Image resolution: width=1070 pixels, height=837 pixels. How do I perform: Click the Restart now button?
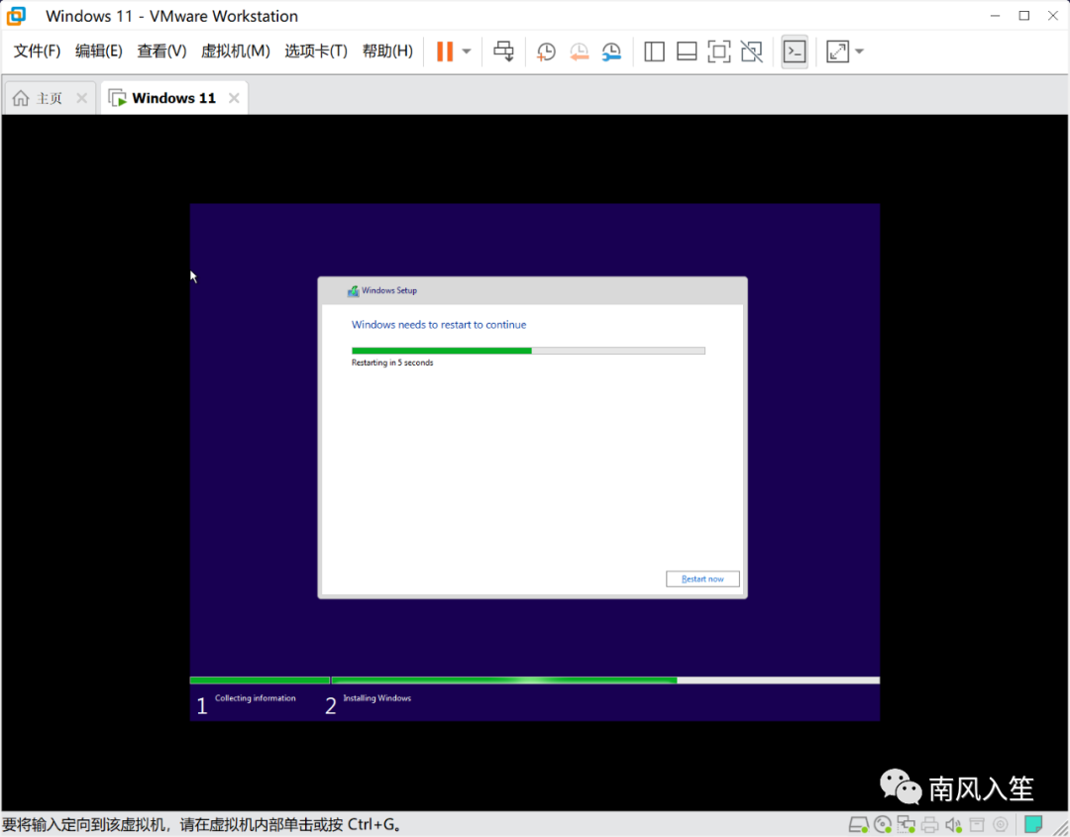click(702, 578)
